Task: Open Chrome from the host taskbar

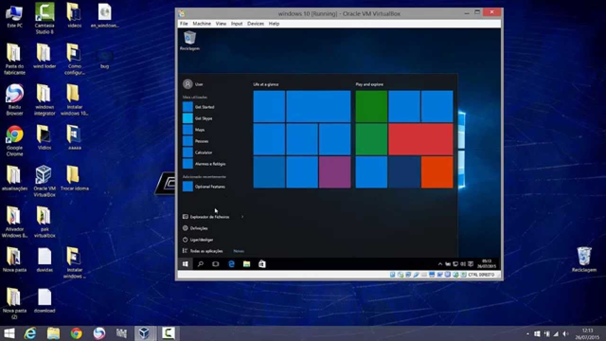Action: [x=76, y=333]
